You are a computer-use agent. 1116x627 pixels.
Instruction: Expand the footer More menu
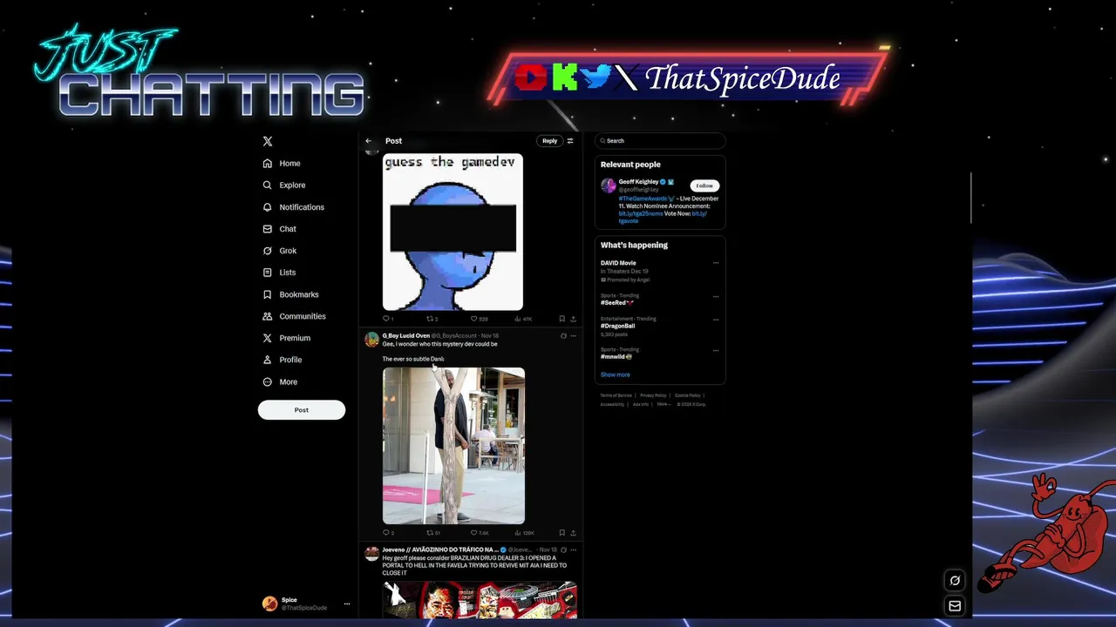point(663,404)
